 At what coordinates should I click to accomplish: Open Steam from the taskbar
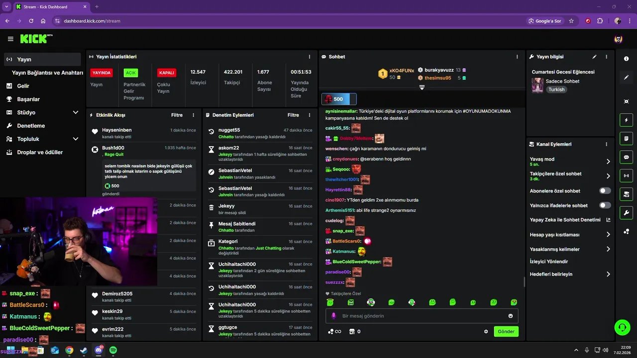(x=84, y=351)
